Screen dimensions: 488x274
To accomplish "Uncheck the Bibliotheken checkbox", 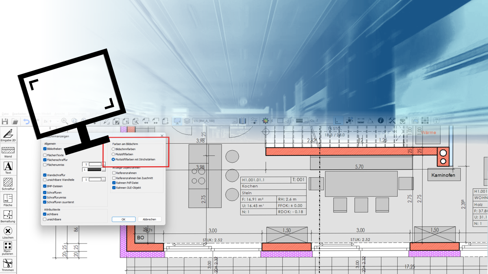I will click(45, 149).
